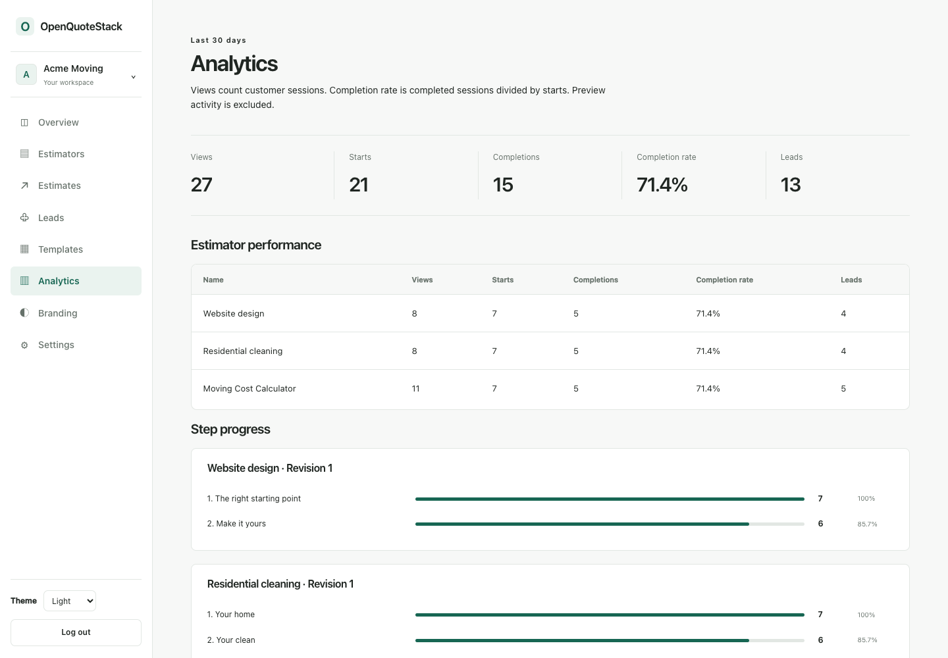Click the 'Residential cleaning · Revision 1' heading
This screenshot has width=948, height=658.
tap(280, 584)
